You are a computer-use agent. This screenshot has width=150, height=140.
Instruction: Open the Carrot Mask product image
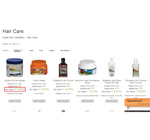point(39,68)
